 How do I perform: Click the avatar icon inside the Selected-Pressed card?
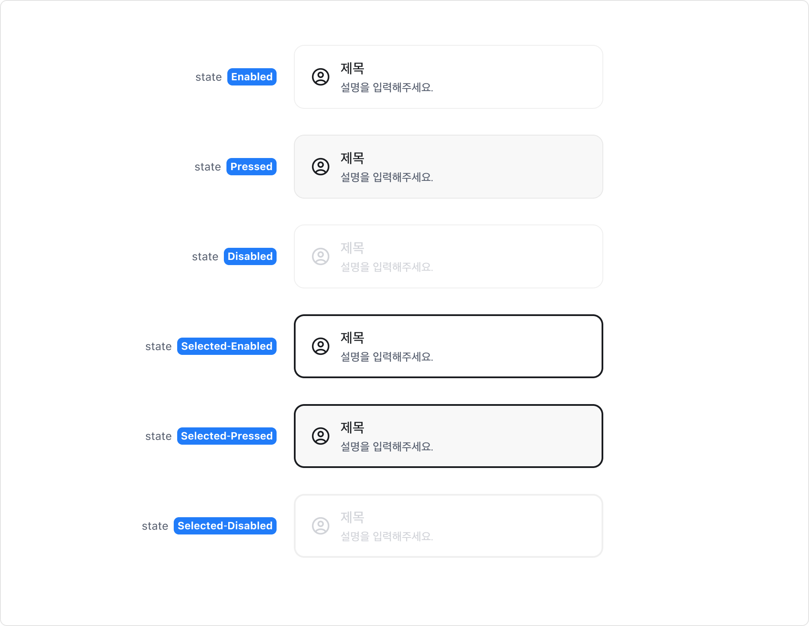pos(320,436)
